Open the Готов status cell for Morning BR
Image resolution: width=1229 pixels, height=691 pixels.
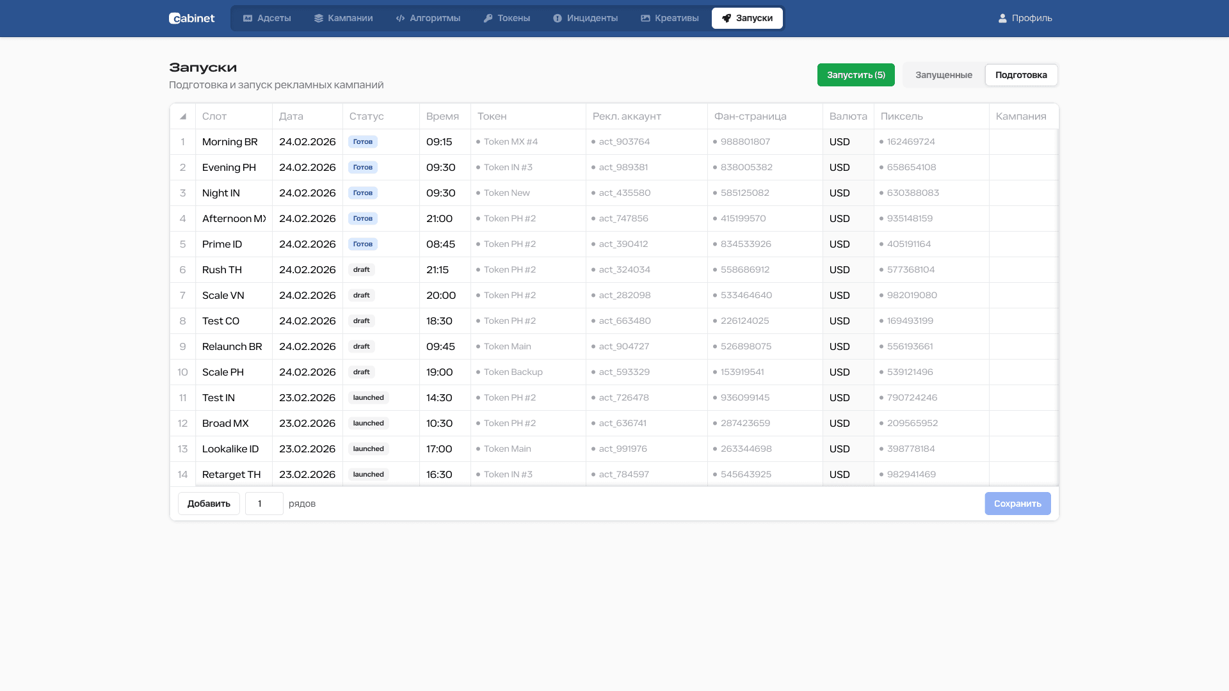[363, 142]
